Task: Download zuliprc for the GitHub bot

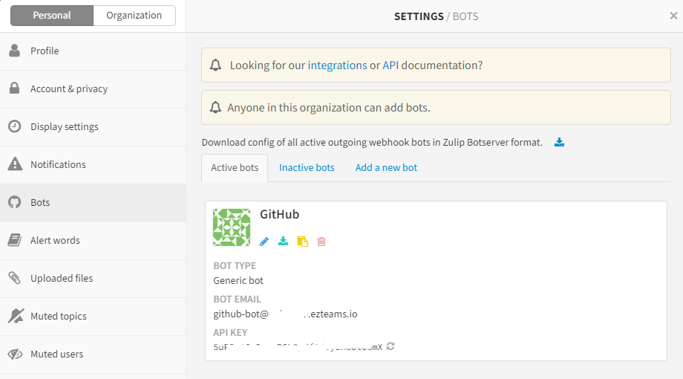Action: 283,242
